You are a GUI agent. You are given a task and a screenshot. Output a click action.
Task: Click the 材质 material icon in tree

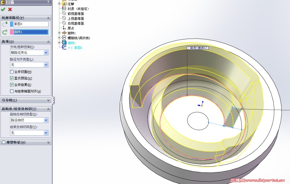[x=64, y=8]
